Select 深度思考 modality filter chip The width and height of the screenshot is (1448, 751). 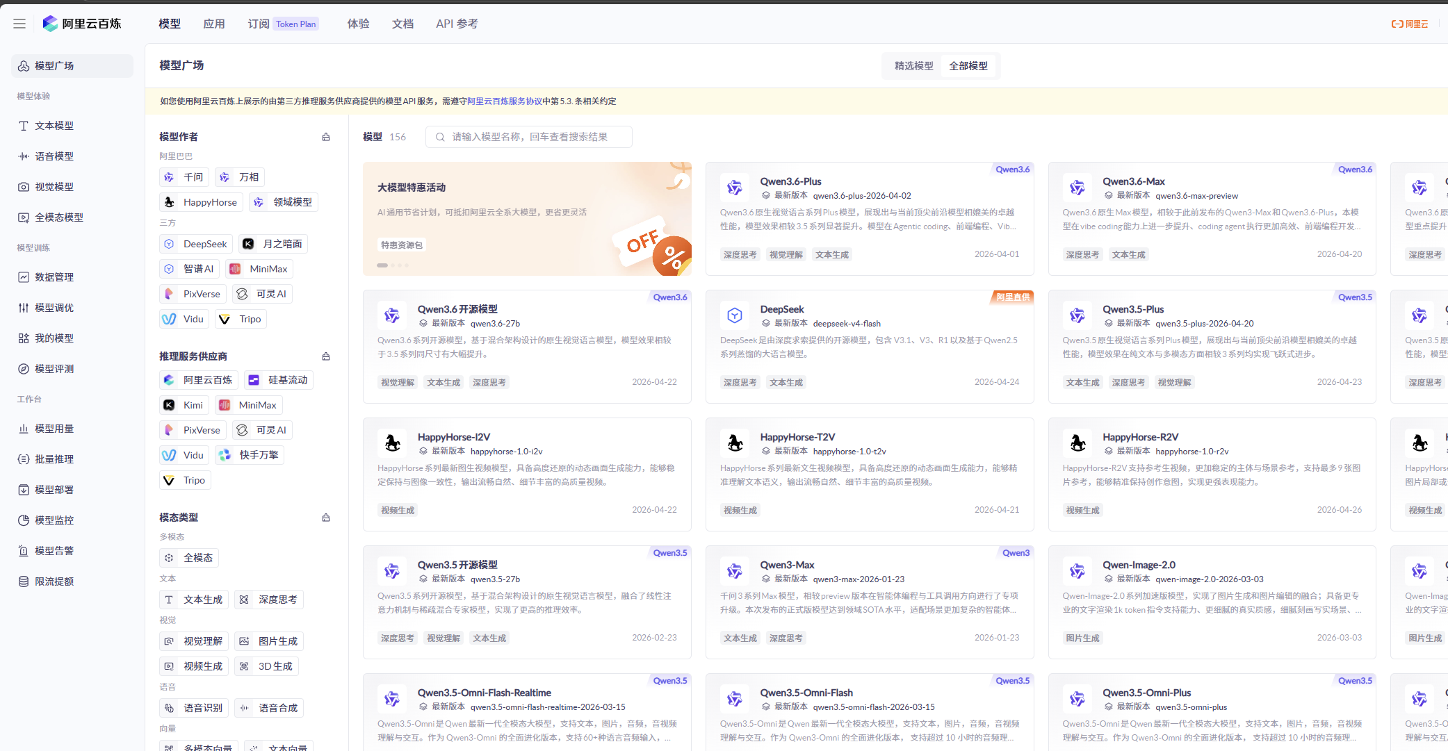(269, 600)
